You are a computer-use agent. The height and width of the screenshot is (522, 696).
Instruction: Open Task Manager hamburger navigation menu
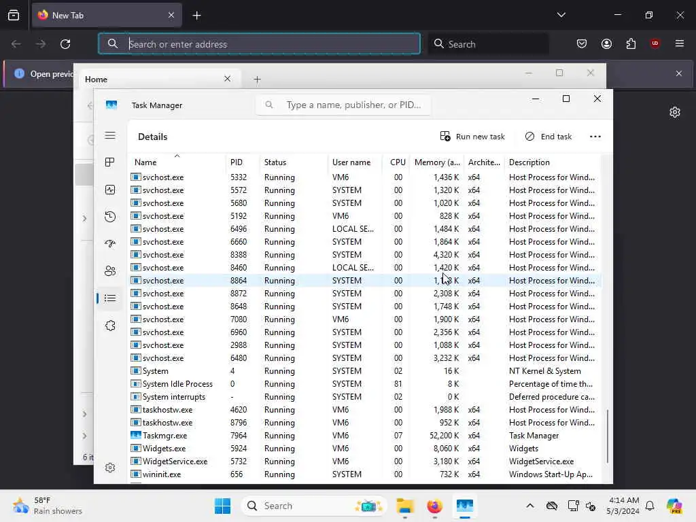pyautogui.click(x=110, y=136)
